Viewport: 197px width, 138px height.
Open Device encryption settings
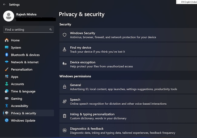[x=128, y=64]
